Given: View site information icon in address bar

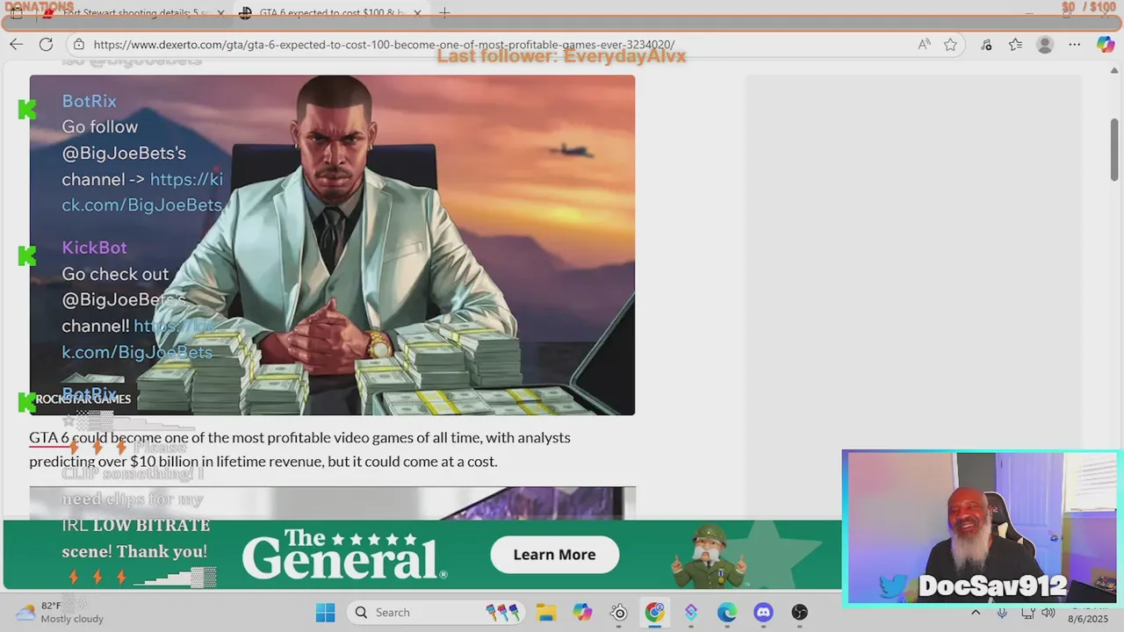Looking at the screenshot, I should (79, 45).
